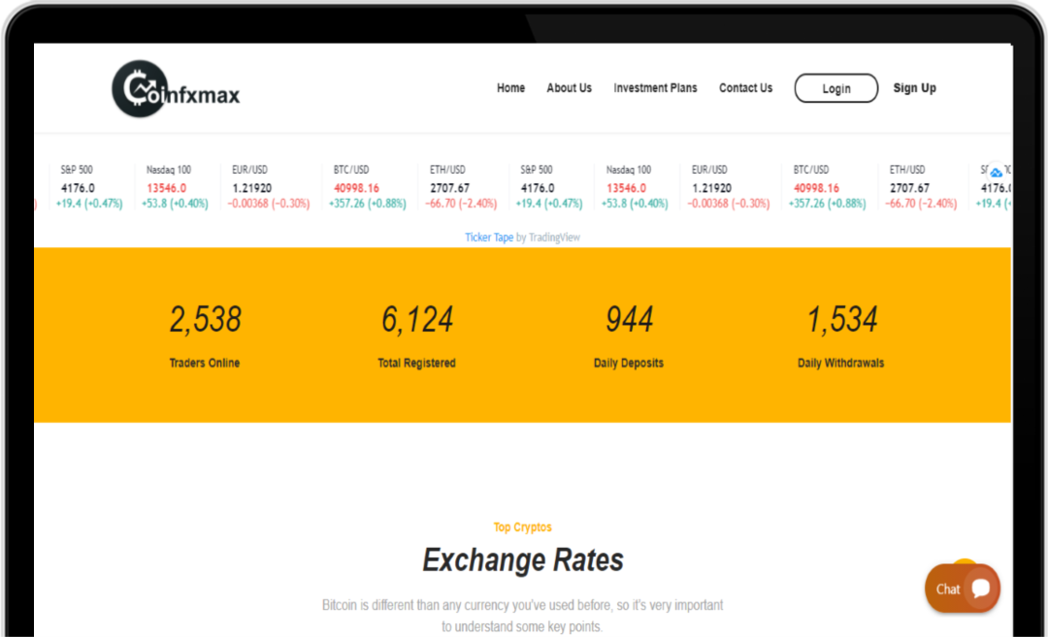Open the Chat speech bubble icon
1048x637 pixels.
coord(980,589)
